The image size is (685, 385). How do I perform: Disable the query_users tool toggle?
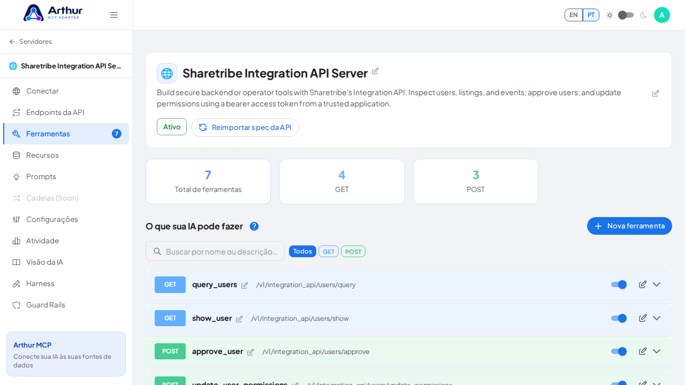click(x=619, y=284)
